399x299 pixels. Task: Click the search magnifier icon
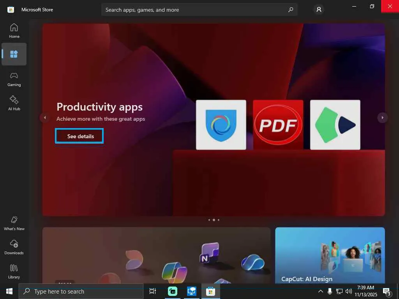290,10
